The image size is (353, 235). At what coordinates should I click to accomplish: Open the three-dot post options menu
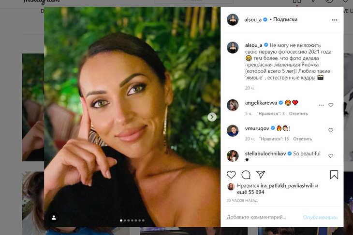pyautogui.click(x=335, y=20)
